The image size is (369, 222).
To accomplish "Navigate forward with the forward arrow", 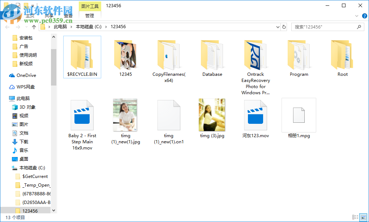I will pyautogui.click(x=18, y=27).
